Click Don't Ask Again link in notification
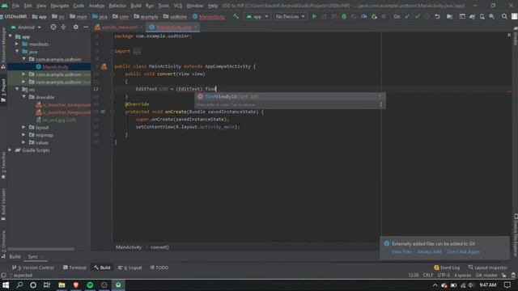 464,251
